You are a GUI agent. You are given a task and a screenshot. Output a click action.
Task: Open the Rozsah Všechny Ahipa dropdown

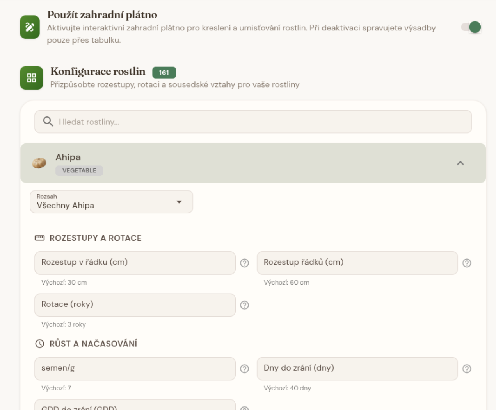(112, 202)
